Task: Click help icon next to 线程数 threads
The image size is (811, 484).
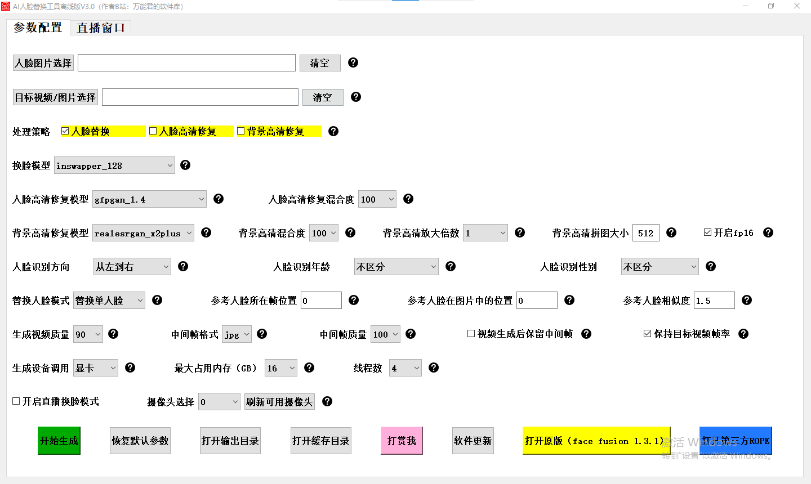Action: click(434, 368)
